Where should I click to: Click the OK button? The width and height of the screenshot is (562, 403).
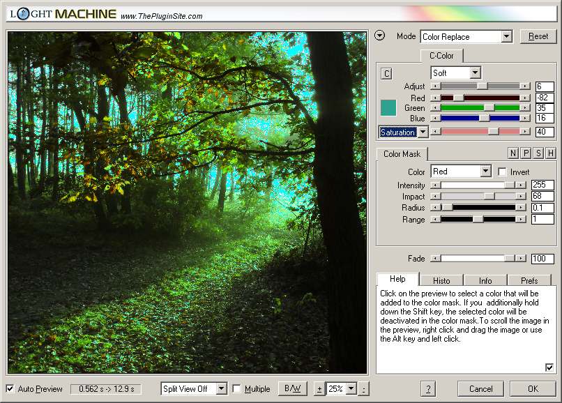pyautogui.click(x=533, y=388)
